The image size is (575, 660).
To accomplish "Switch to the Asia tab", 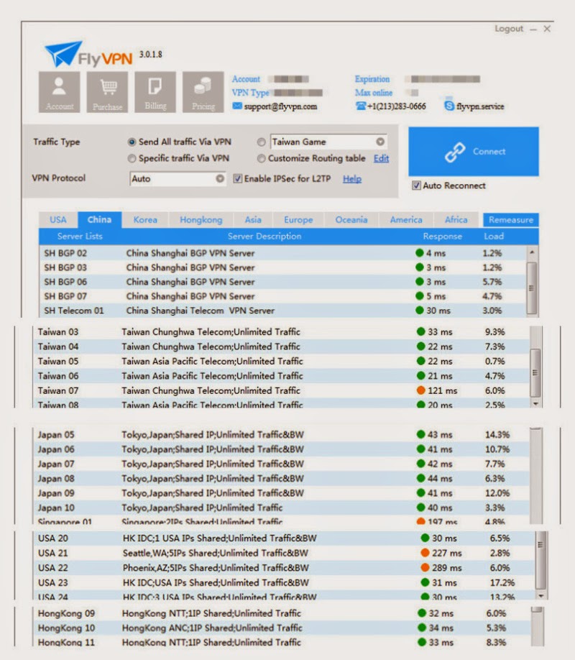I will click(x=253, y=220).
